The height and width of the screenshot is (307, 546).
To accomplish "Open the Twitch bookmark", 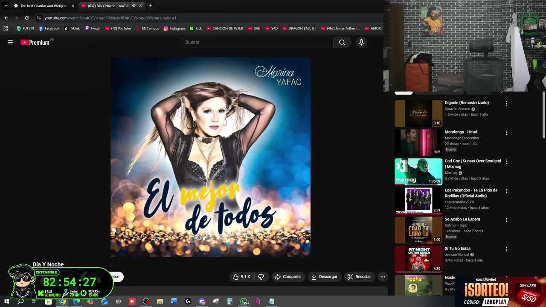I will coord(93,29).
